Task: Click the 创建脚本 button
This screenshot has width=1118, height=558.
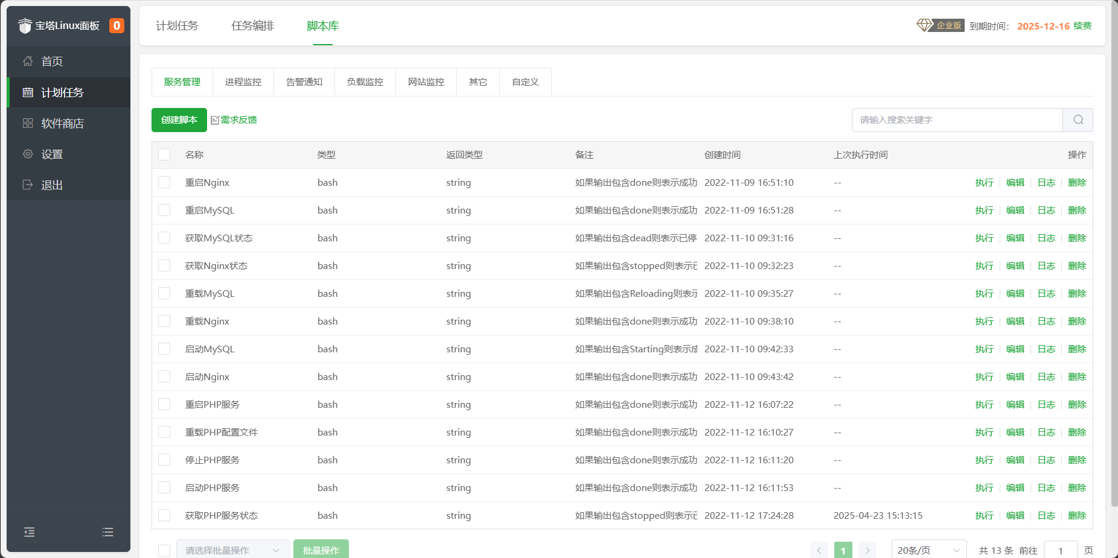Action: point(179,120)
